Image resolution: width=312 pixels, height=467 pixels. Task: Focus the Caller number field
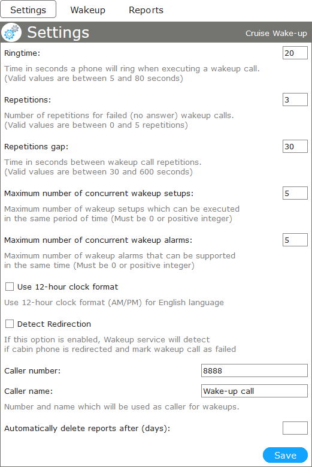255,370
